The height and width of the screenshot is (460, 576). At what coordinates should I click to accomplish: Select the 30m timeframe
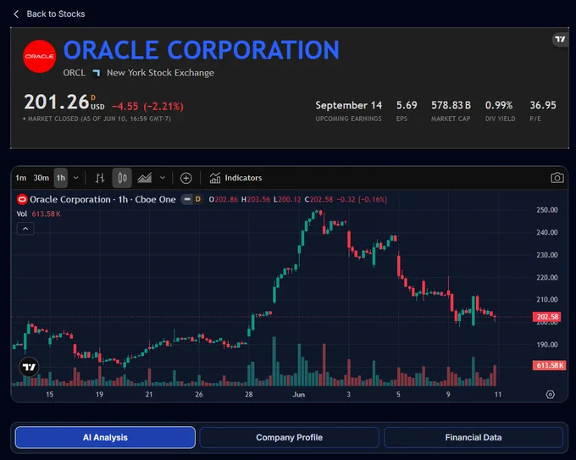point(42,178)
